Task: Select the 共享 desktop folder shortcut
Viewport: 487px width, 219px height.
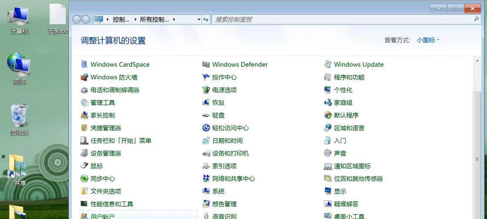Action: [x=18, y=170]
